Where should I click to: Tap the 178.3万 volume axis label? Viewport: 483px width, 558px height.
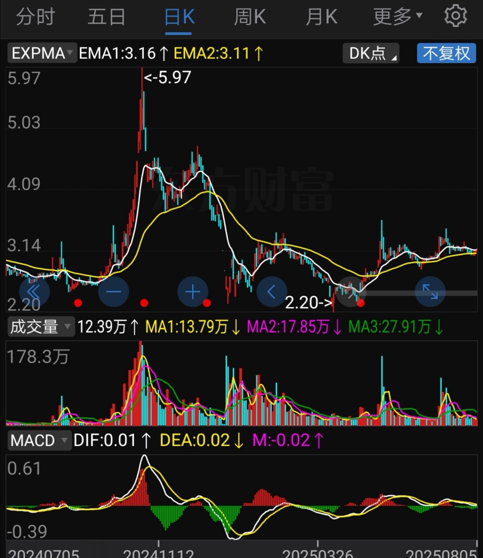tap(38, 357)
